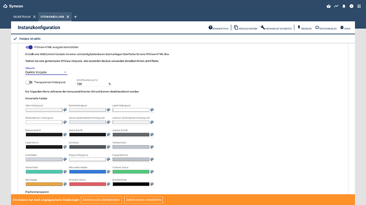Open Instanzobjekt bearbeiten
366x205 pixels.
(x=276, y=28)
